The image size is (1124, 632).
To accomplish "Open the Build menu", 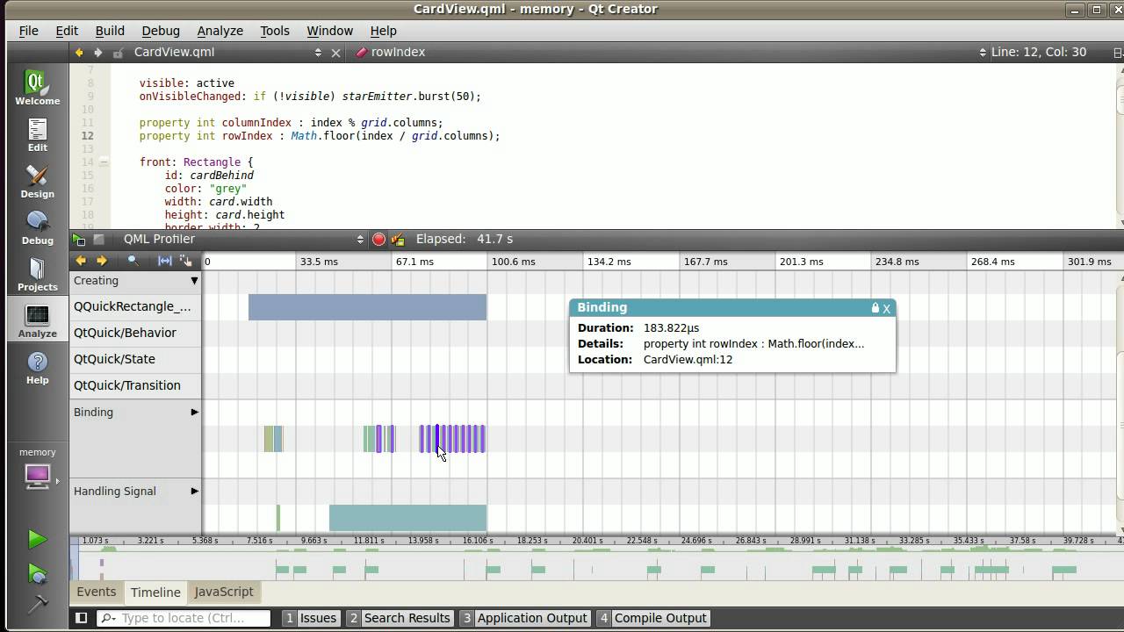I will pos(110,31).
